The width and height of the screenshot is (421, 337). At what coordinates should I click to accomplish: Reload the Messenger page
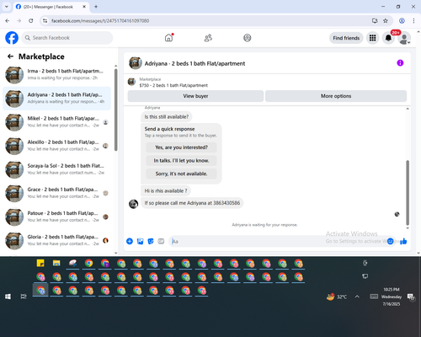31,20
